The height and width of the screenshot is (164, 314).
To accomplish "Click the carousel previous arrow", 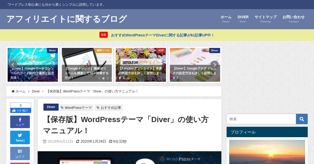I will point(13,65).
